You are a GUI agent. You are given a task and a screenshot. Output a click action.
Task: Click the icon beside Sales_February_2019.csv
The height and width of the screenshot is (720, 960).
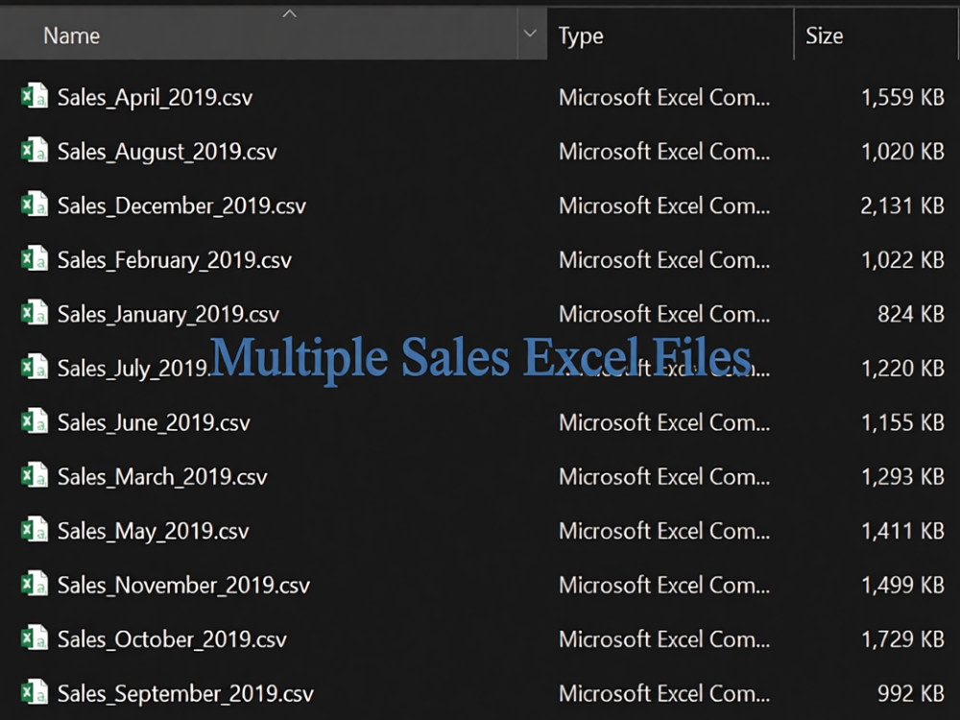tap(35, 258)
